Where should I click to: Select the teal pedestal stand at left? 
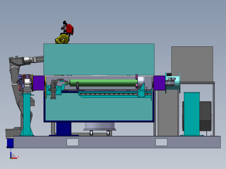tap(27, 114)
